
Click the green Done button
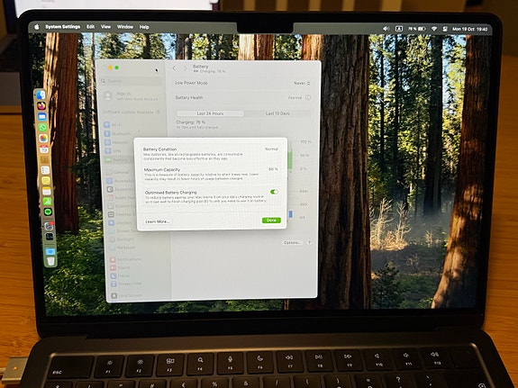pyautogui.click(x=271, y=220)
